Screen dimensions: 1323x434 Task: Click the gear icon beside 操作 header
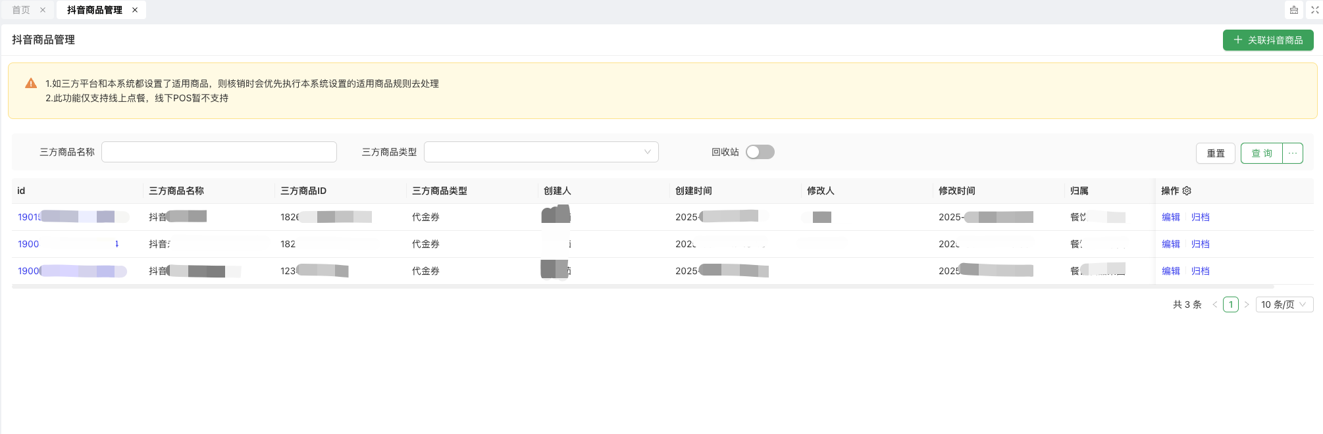click(x=1187, y=191)
